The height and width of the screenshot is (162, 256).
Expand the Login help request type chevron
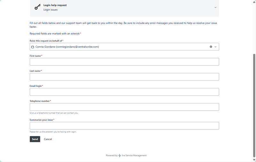coord(215,7)
